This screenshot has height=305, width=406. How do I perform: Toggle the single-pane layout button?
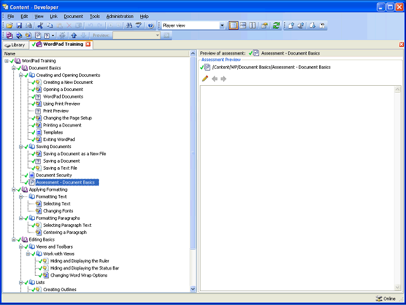click(x=233, y=25)
